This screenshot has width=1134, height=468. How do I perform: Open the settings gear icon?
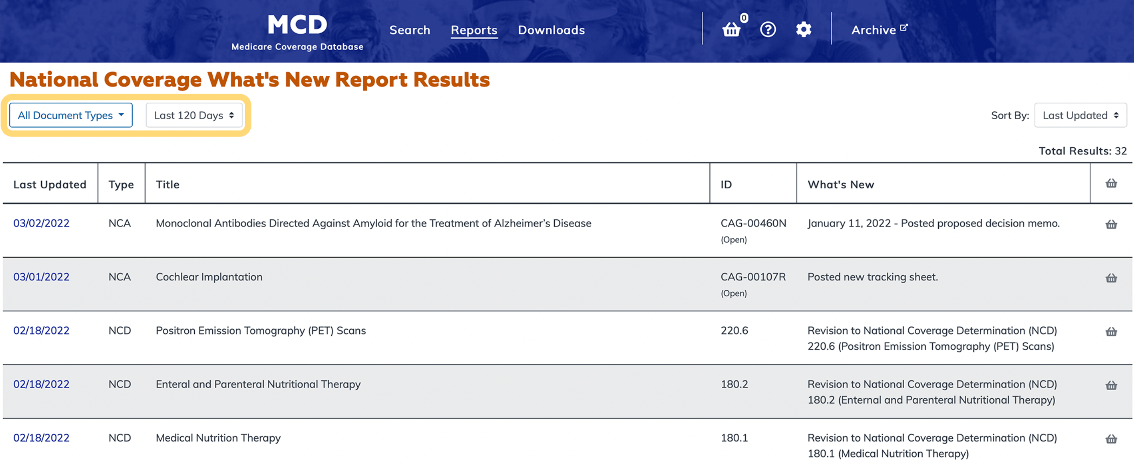[x=804, y=29]
